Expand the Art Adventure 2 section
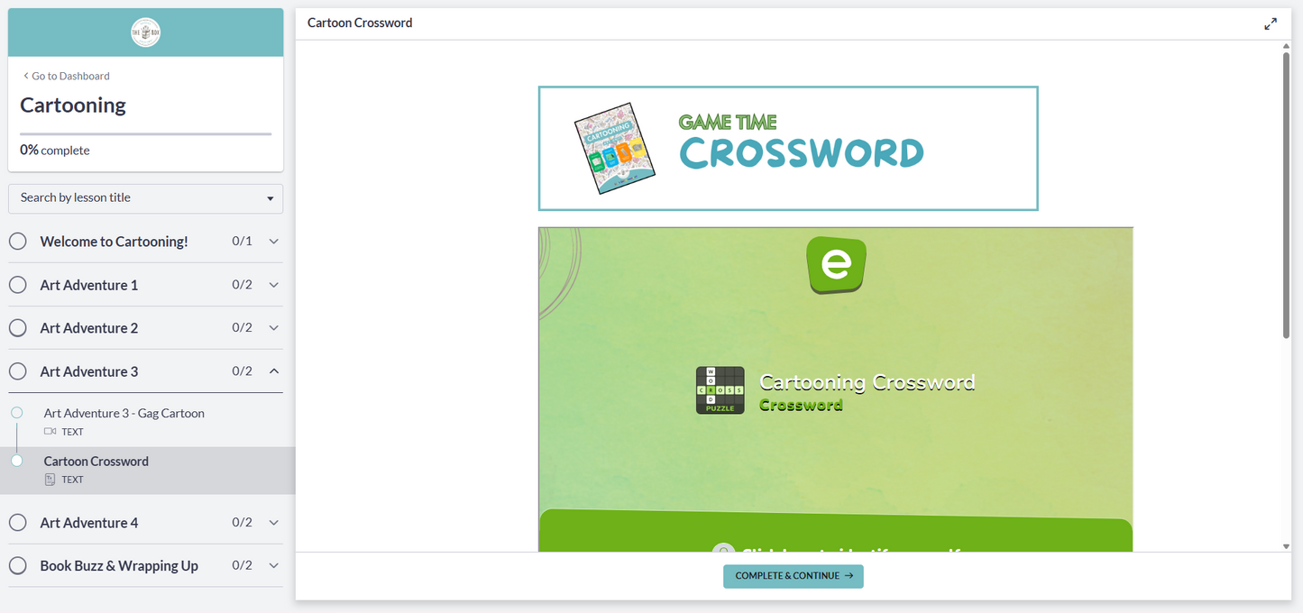1303x613 pixels. coord(274,328)
